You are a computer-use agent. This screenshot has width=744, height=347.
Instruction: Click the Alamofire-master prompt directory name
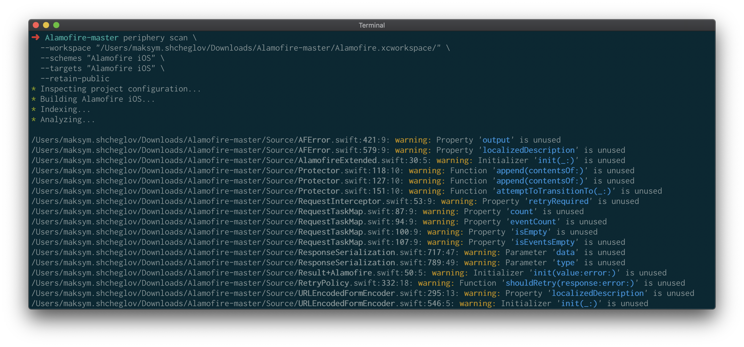tap(82, 38)
